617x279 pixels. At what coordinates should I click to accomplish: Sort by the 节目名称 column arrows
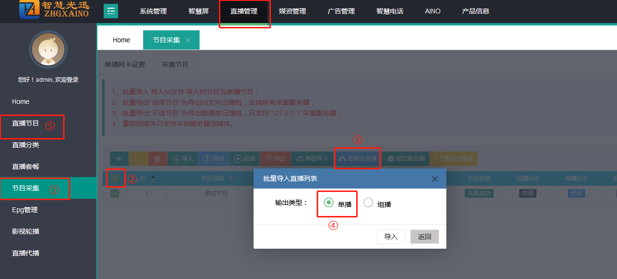pos(231,178)
